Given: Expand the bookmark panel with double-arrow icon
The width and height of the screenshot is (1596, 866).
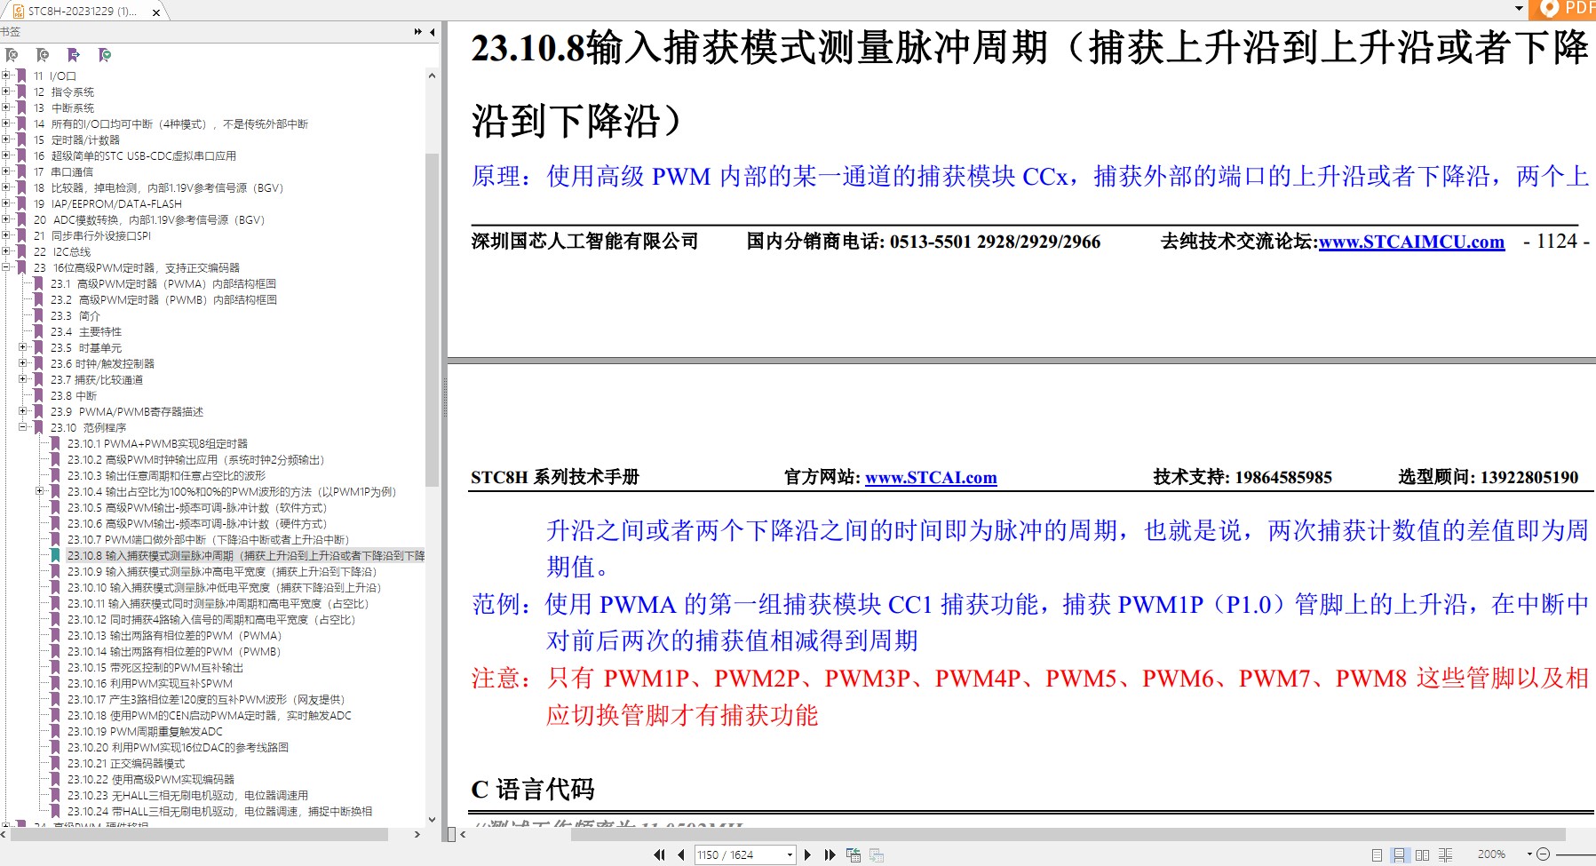Looking at the screenshot, I should tap(418, 32).
